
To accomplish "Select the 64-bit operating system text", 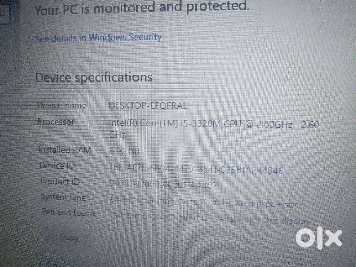I will click(x=204, y=202).
